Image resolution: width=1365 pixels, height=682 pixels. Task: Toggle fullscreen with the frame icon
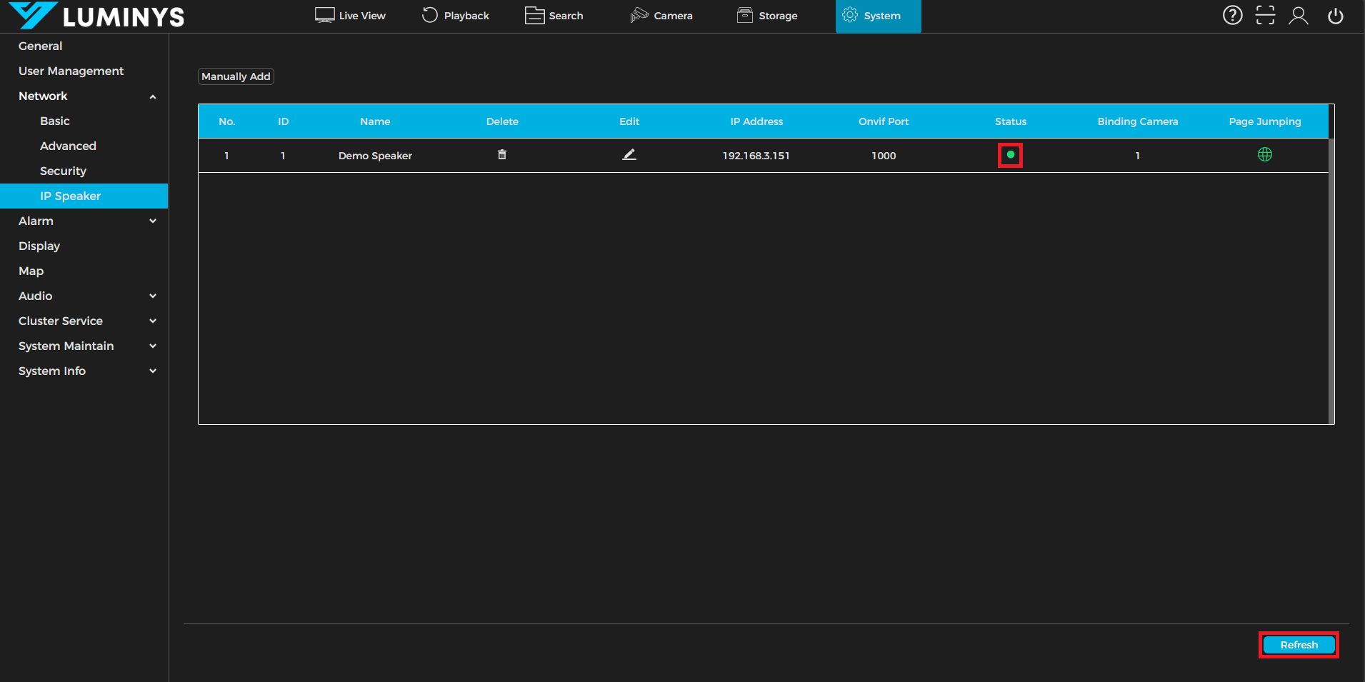[x=1265, y=16]
